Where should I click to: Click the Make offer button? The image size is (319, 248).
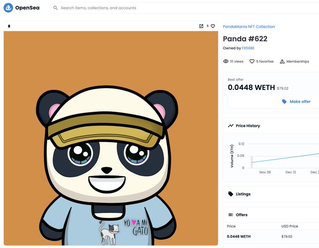(273, 101)
